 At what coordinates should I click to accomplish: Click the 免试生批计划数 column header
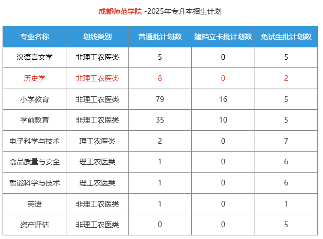click(x=286, y=37)
